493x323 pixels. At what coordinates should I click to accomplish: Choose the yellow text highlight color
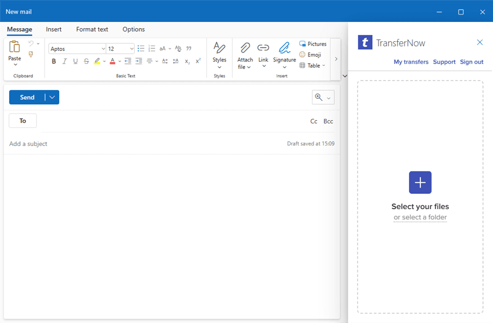(97, 61)
